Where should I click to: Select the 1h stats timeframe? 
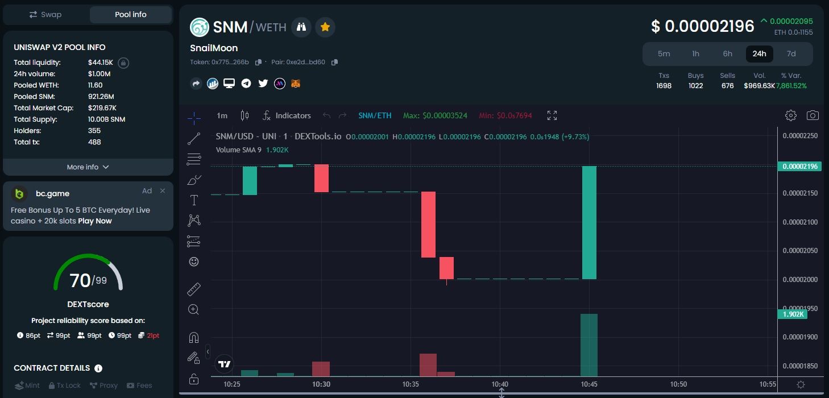696,53
